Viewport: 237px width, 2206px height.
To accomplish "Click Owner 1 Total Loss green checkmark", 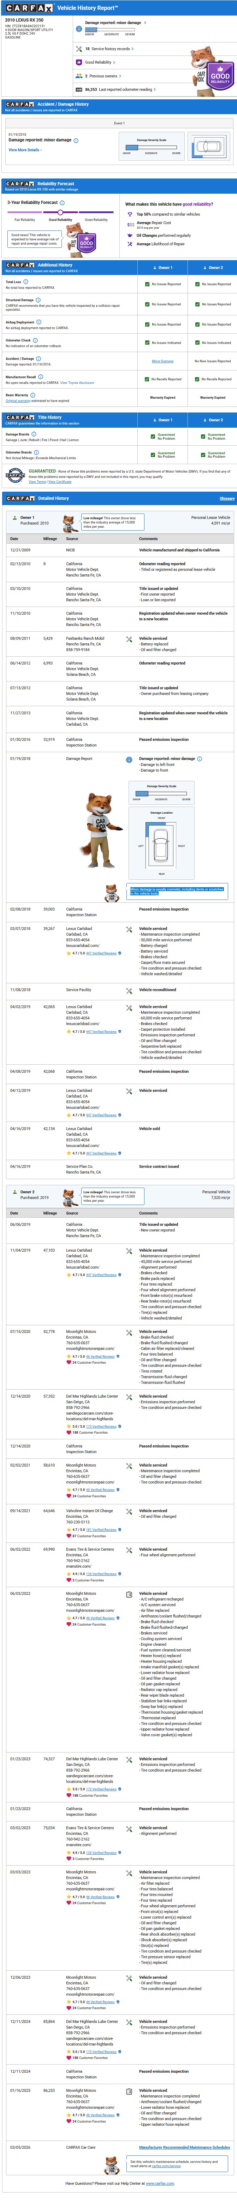I will click(x=147, y=284).
